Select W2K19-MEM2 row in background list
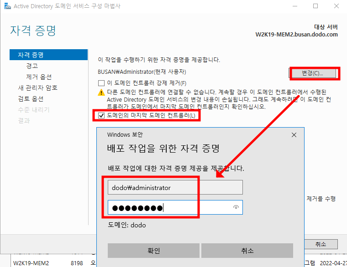The height and width of the screenshot is (267, 347). pos(31,263)
